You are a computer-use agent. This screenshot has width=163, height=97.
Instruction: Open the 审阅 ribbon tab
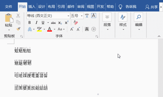(81, 7)
